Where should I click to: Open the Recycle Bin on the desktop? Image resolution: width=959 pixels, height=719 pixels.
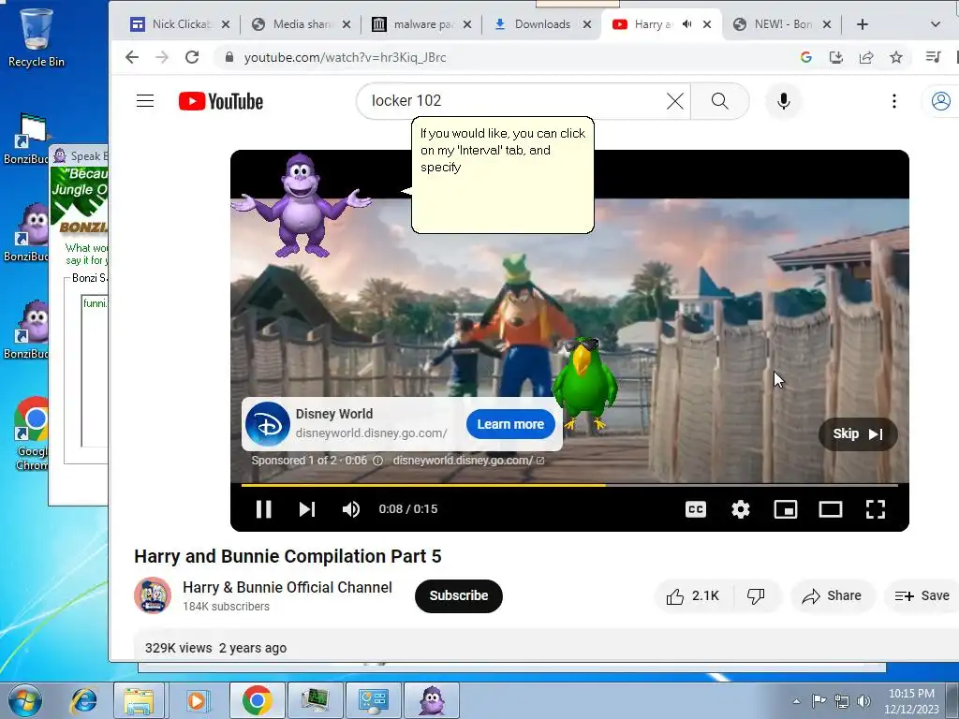[37, 37]
